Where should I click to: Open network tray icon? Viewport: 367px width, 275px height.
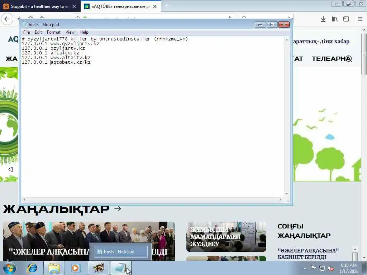pyautogui.click(x=322, y=269)
